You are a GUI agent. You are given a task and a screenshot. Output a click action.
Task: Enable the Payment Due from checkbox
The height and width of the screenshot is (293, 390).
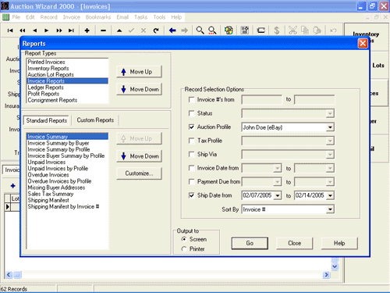coord(192,181)
